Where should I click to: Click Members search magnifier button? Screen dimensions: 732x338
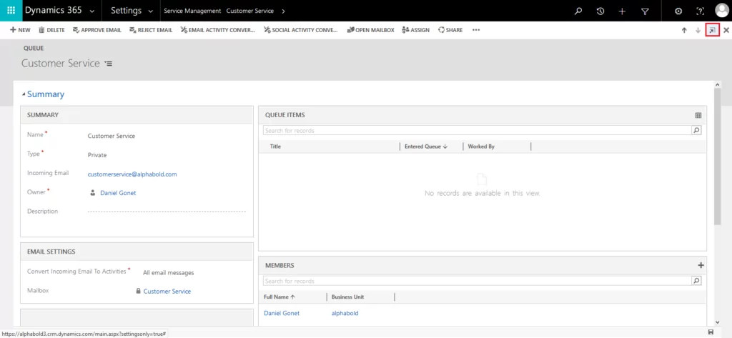tap(696, 281)
